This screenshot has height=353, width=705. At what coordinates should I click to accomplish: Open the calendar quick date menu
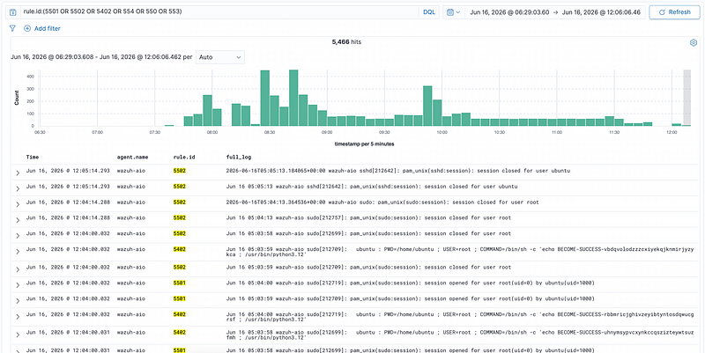coord(454,12)
